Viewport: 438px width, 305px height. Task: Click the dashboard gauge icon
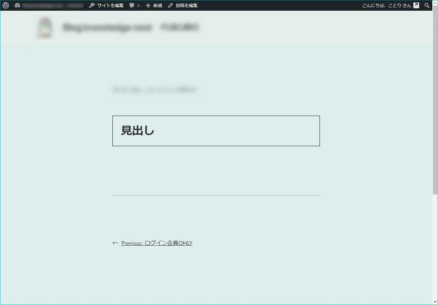coord(17,5)
